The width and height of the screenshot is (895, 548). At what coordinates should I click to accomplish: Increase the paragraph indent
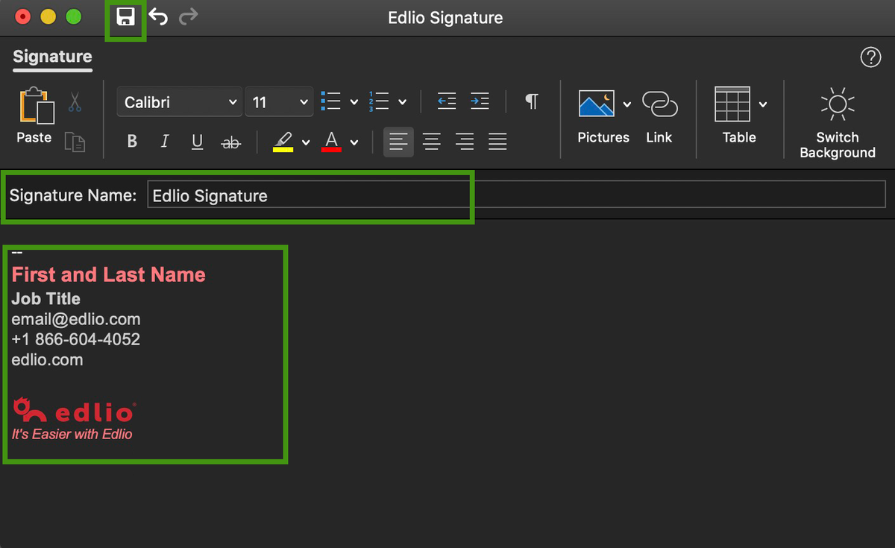tap(480, 101)
